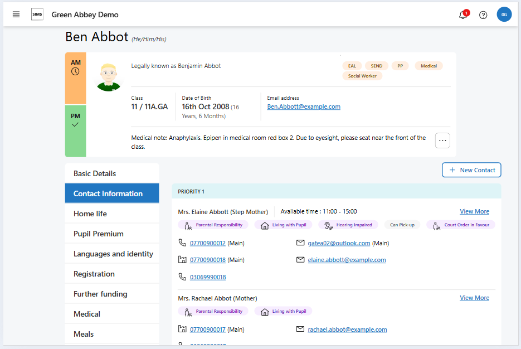Click the SEND tag badge

pyautogui.click(x=377, y=66)
